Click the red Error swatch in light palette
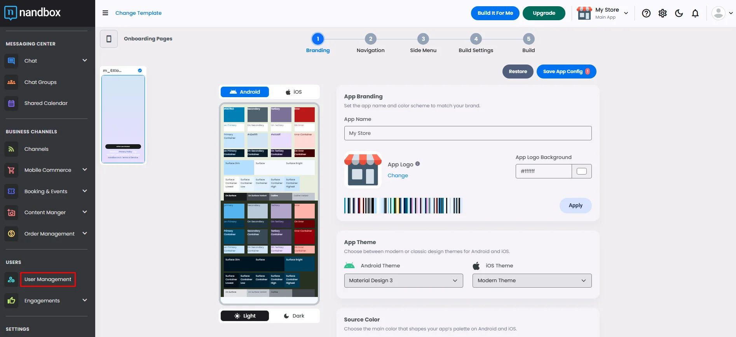 coord(304,115)
